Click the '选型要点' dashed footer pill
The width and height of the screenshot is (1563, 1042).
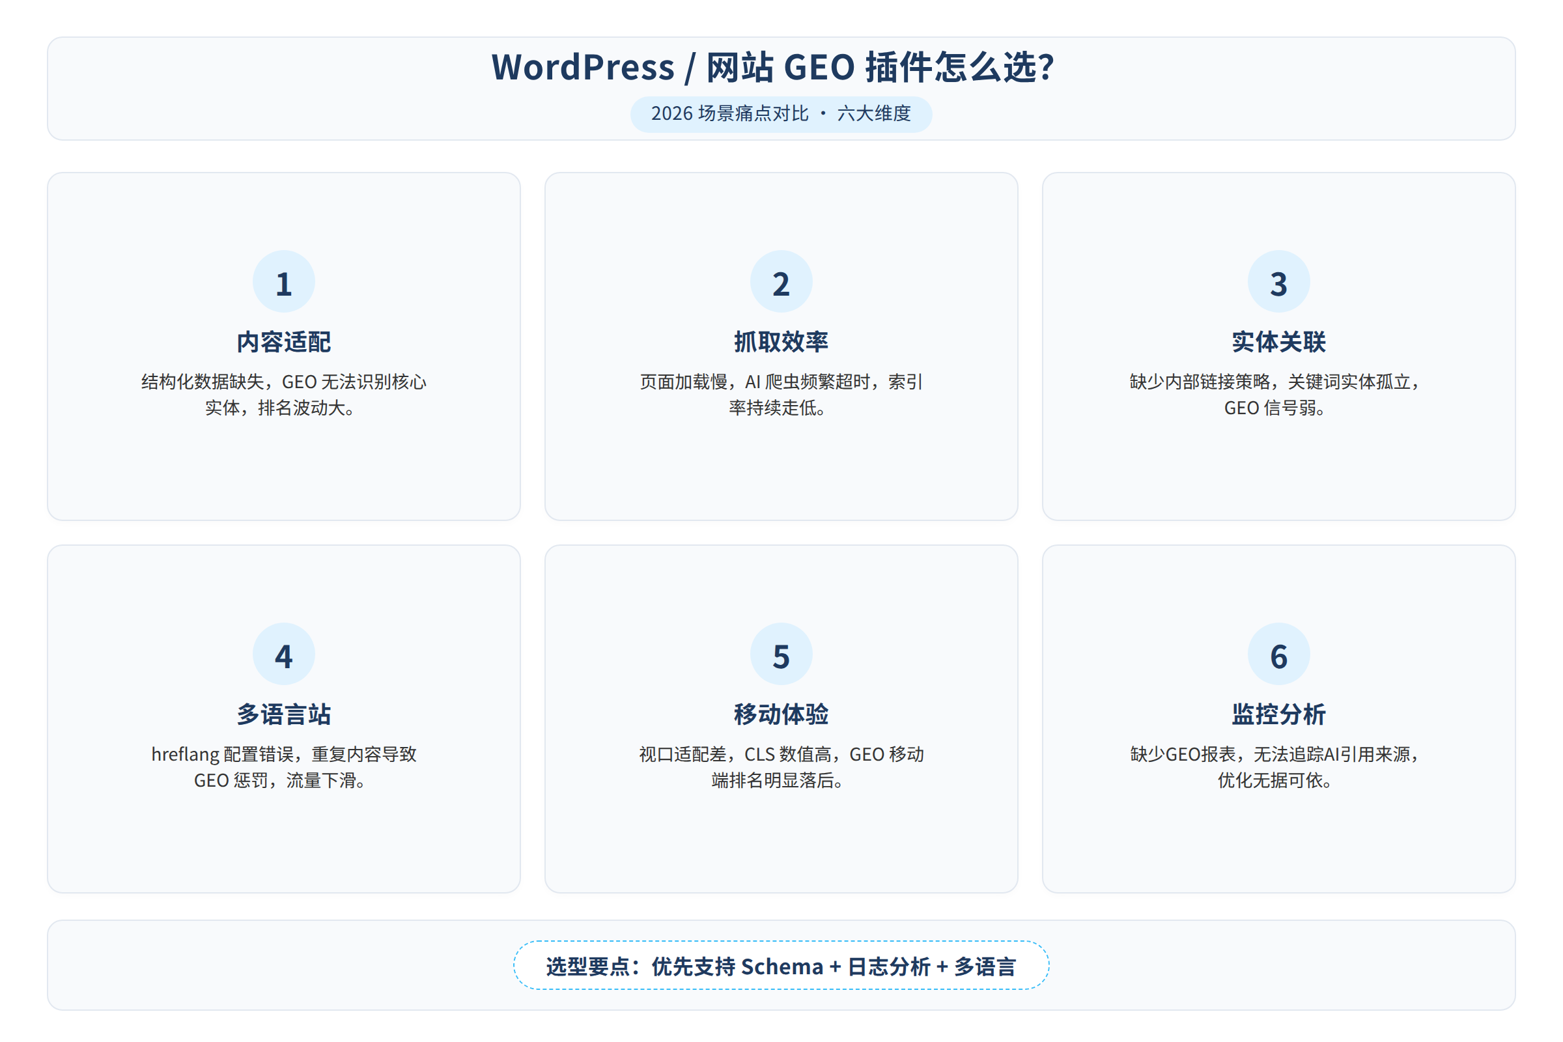[781, 966]
